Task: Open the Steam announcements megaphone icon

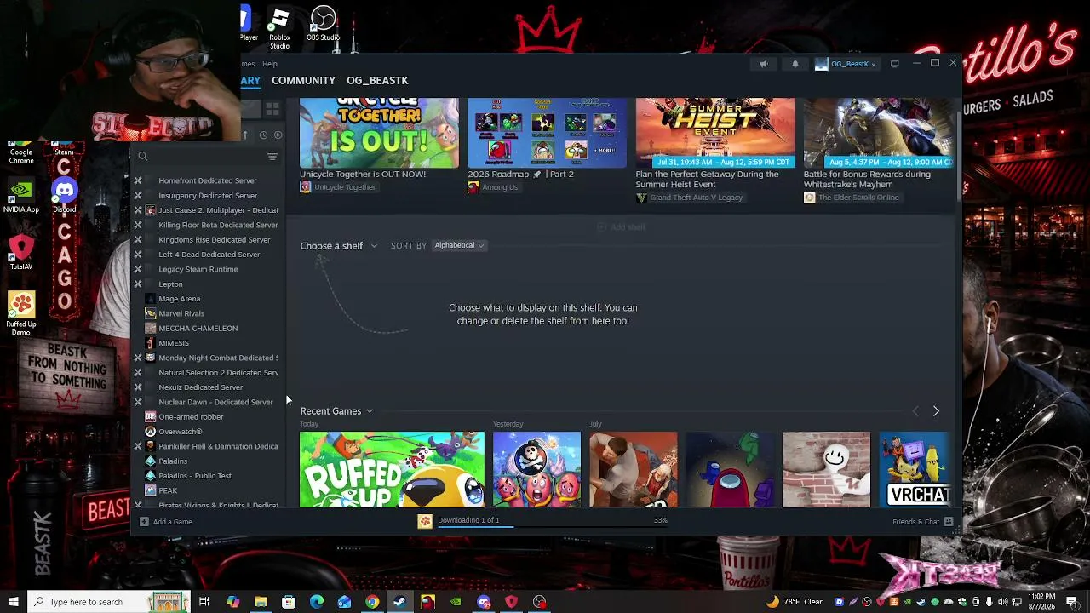Action: pyautogui.click(x=763, y=64)
